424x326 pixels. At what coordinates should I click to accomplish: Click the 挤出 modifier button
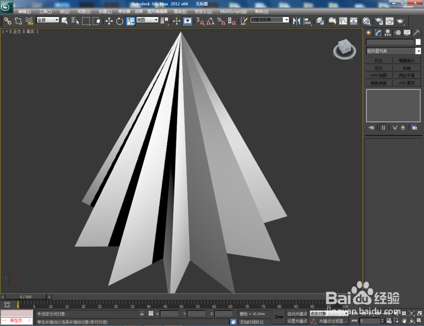point(379,61)
